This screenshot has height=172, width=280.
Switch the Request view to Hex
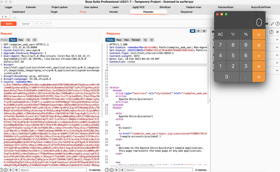[x=21, y=40]
